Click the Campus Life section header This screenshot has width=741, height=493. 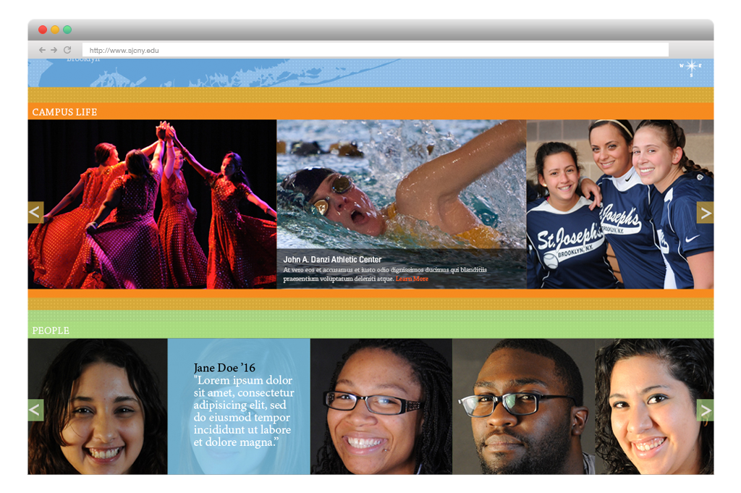click(x=64, y=112)
